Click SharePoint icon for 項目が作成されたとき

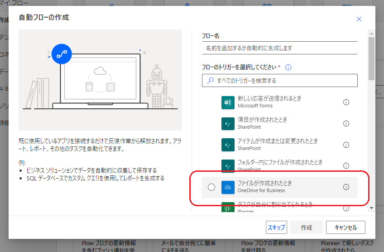tap(228, 124)
